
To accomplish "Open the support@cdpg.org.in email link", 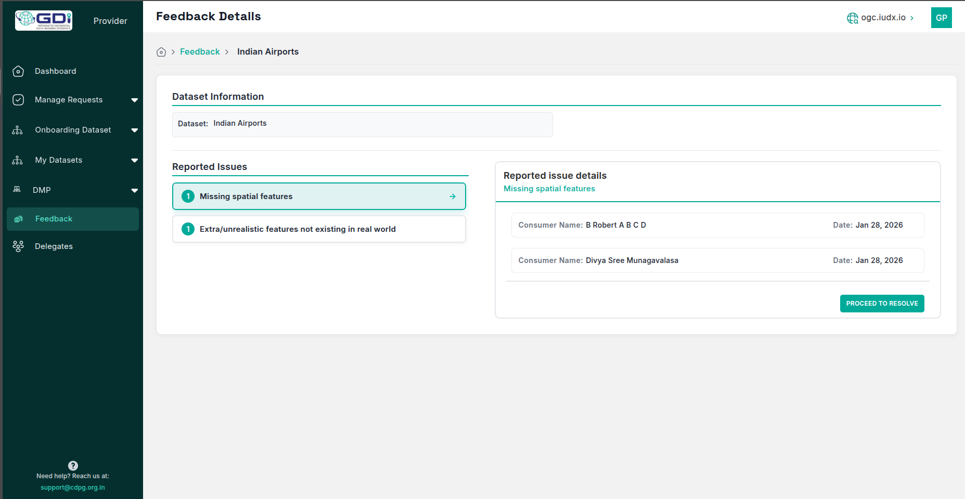I will coord(73,488).
